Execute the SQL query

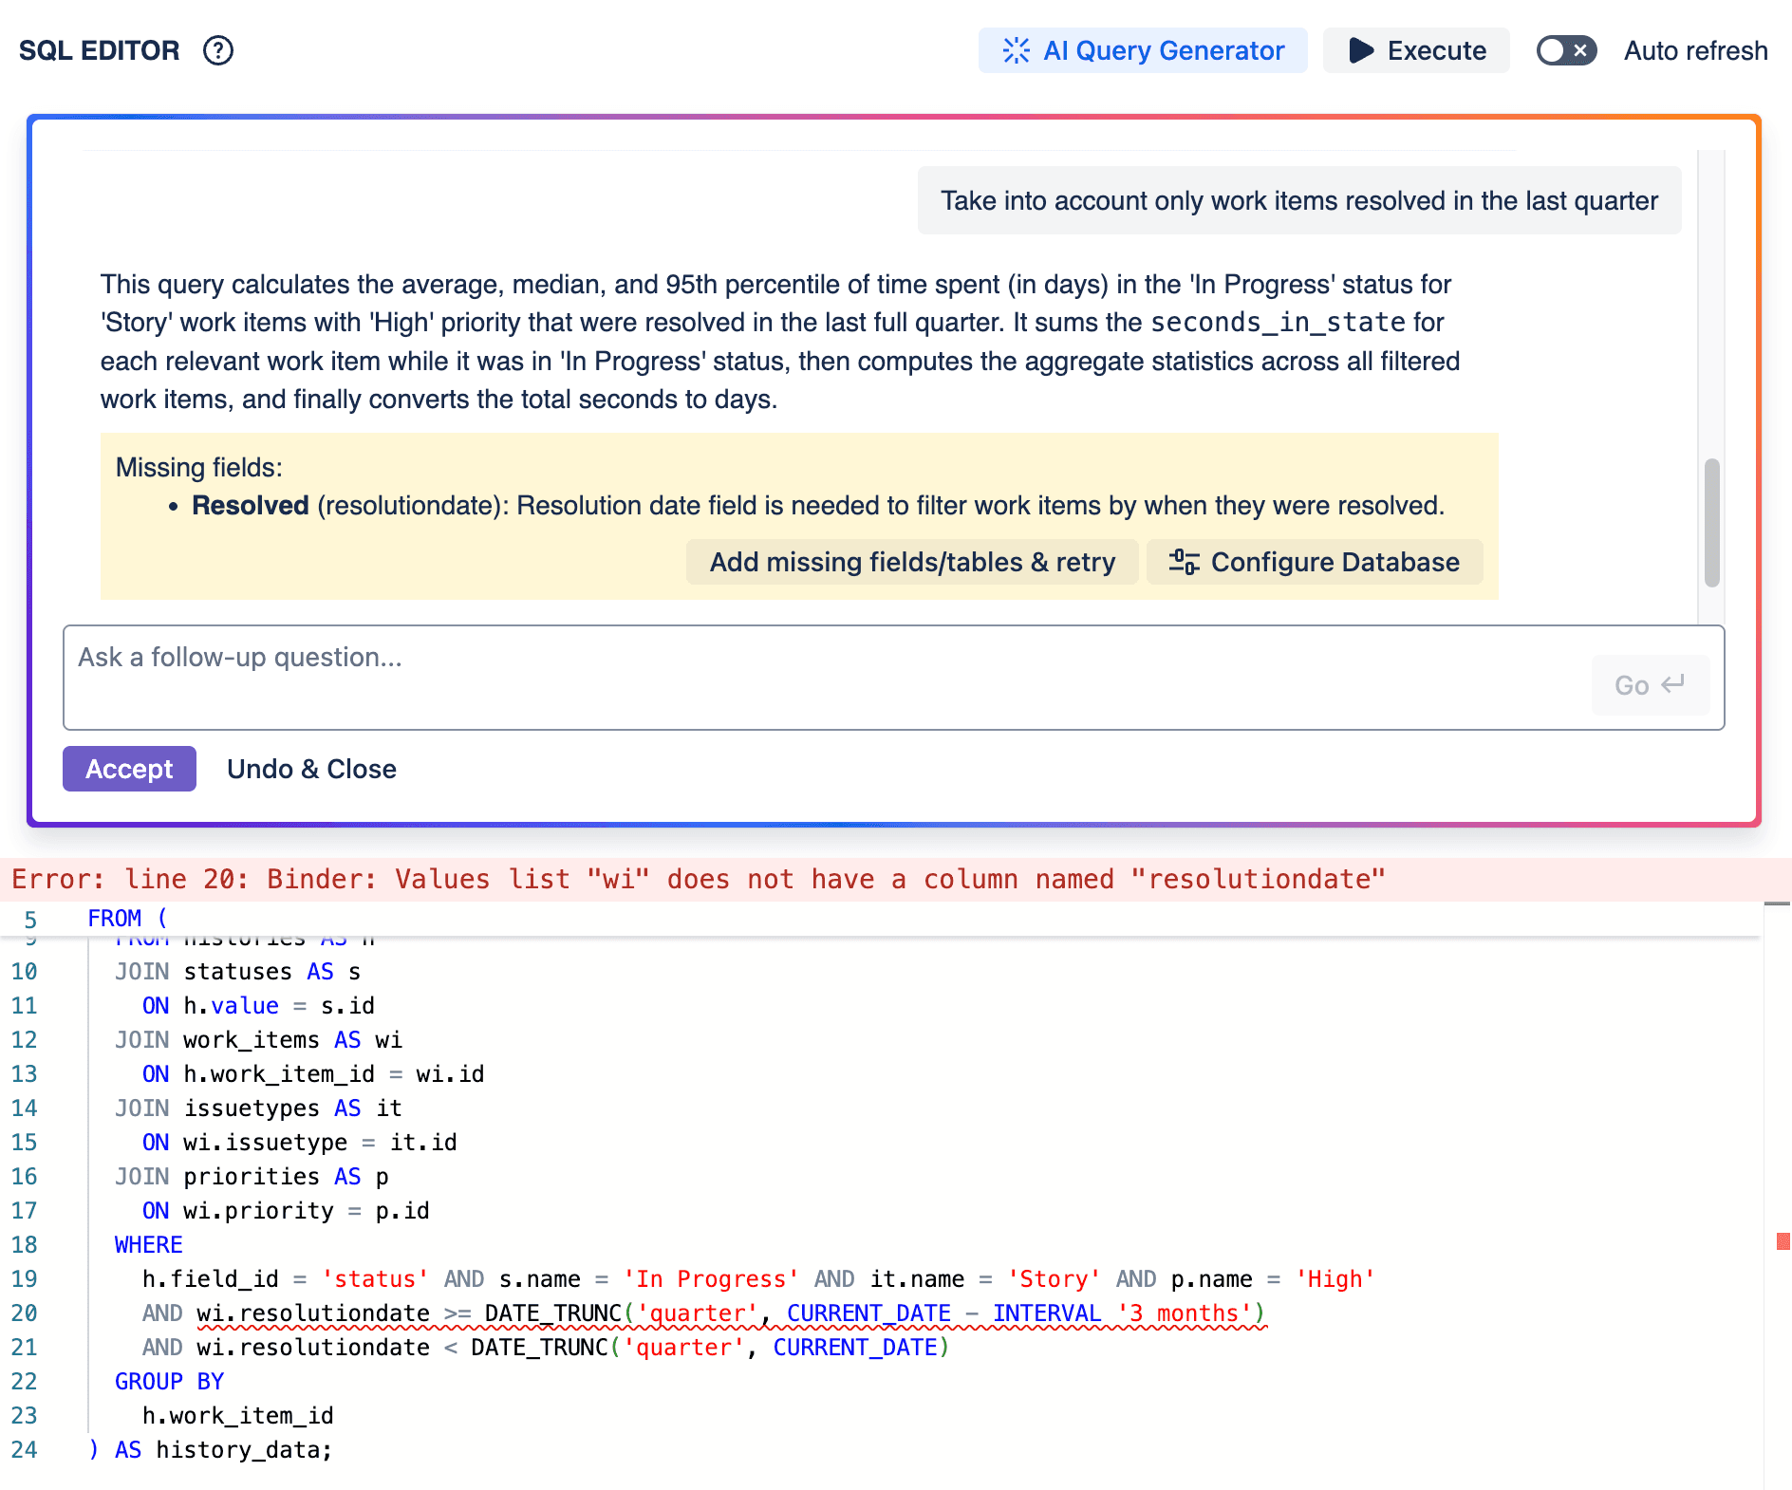point(1416,50)
